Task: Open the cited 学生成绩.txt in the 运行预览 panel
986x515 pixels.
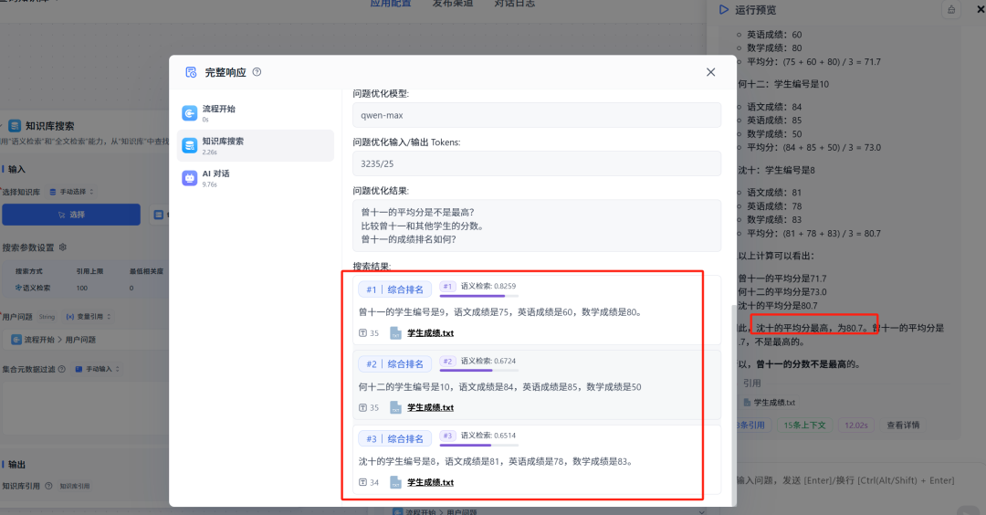Action: 769,403
